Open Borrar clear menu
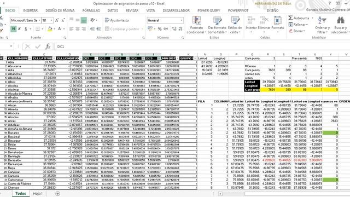Viewport: 350px width, 197px height. click(x=297, y=31)
